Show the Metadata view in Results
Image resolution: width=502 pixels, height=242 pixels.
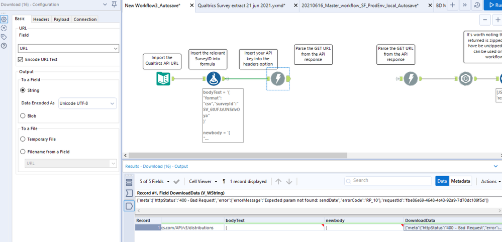tap(461, 181)
